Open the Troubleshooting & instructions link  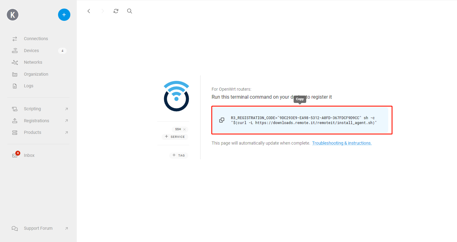(342, 143)
